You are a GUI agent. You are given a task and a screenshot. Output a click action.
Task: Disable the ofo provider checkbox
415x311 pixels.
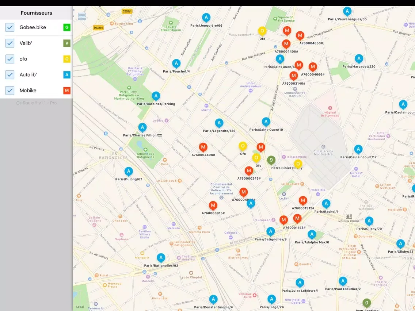10,59
